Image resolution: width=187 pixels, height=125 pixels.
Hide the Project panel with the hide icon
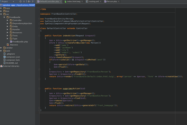pyautogui.click(x=33, y=1)
